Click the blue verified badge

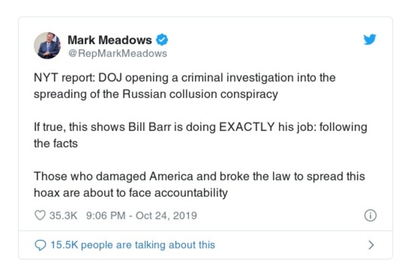pos(162,40)
